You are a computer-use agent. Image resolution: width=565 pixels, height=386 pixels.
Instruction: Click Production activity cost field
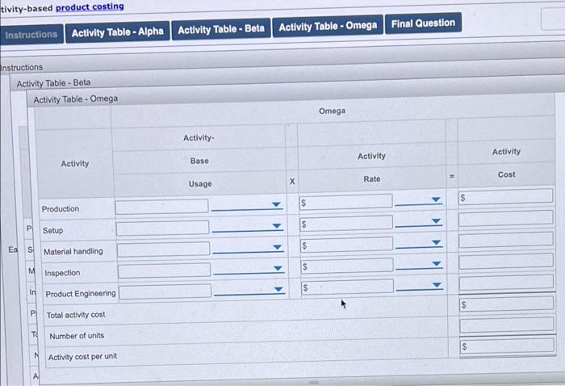(505, 196)
